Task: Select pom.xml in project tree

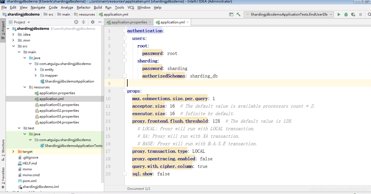Action: [x=30, y=181]
